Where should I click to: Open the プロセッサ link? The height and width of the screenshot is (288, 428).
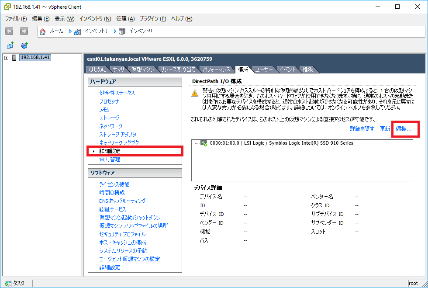[x=109, y=101]
